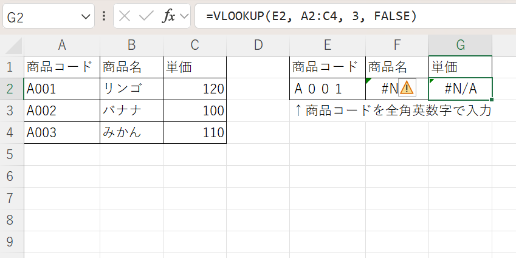Viewport: 516px width, 258px height.
Task: Click into the formula bar VLOOKUP text
Action: tap(311, 16)
